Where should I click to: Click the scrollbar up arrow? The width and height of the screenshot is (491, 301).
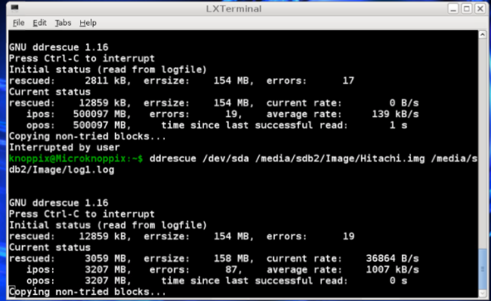483,35
